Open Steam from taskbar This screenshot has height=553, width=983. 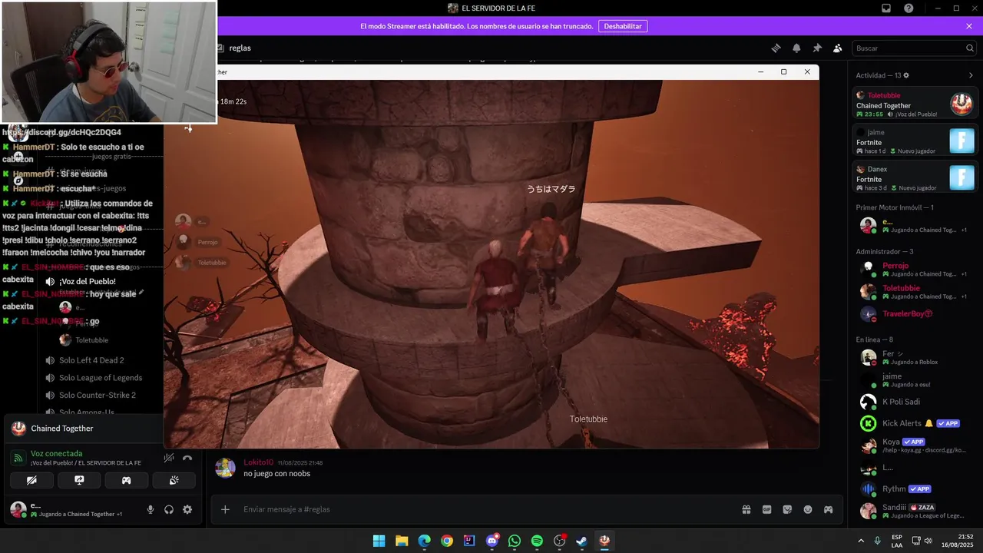[582, 541]
